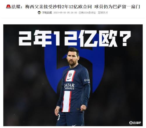The height and width of the screenshot is (128, 146).
Task: Click the PSG crest on the jersey
Action: pyautogui.click(x=70, y=75)
